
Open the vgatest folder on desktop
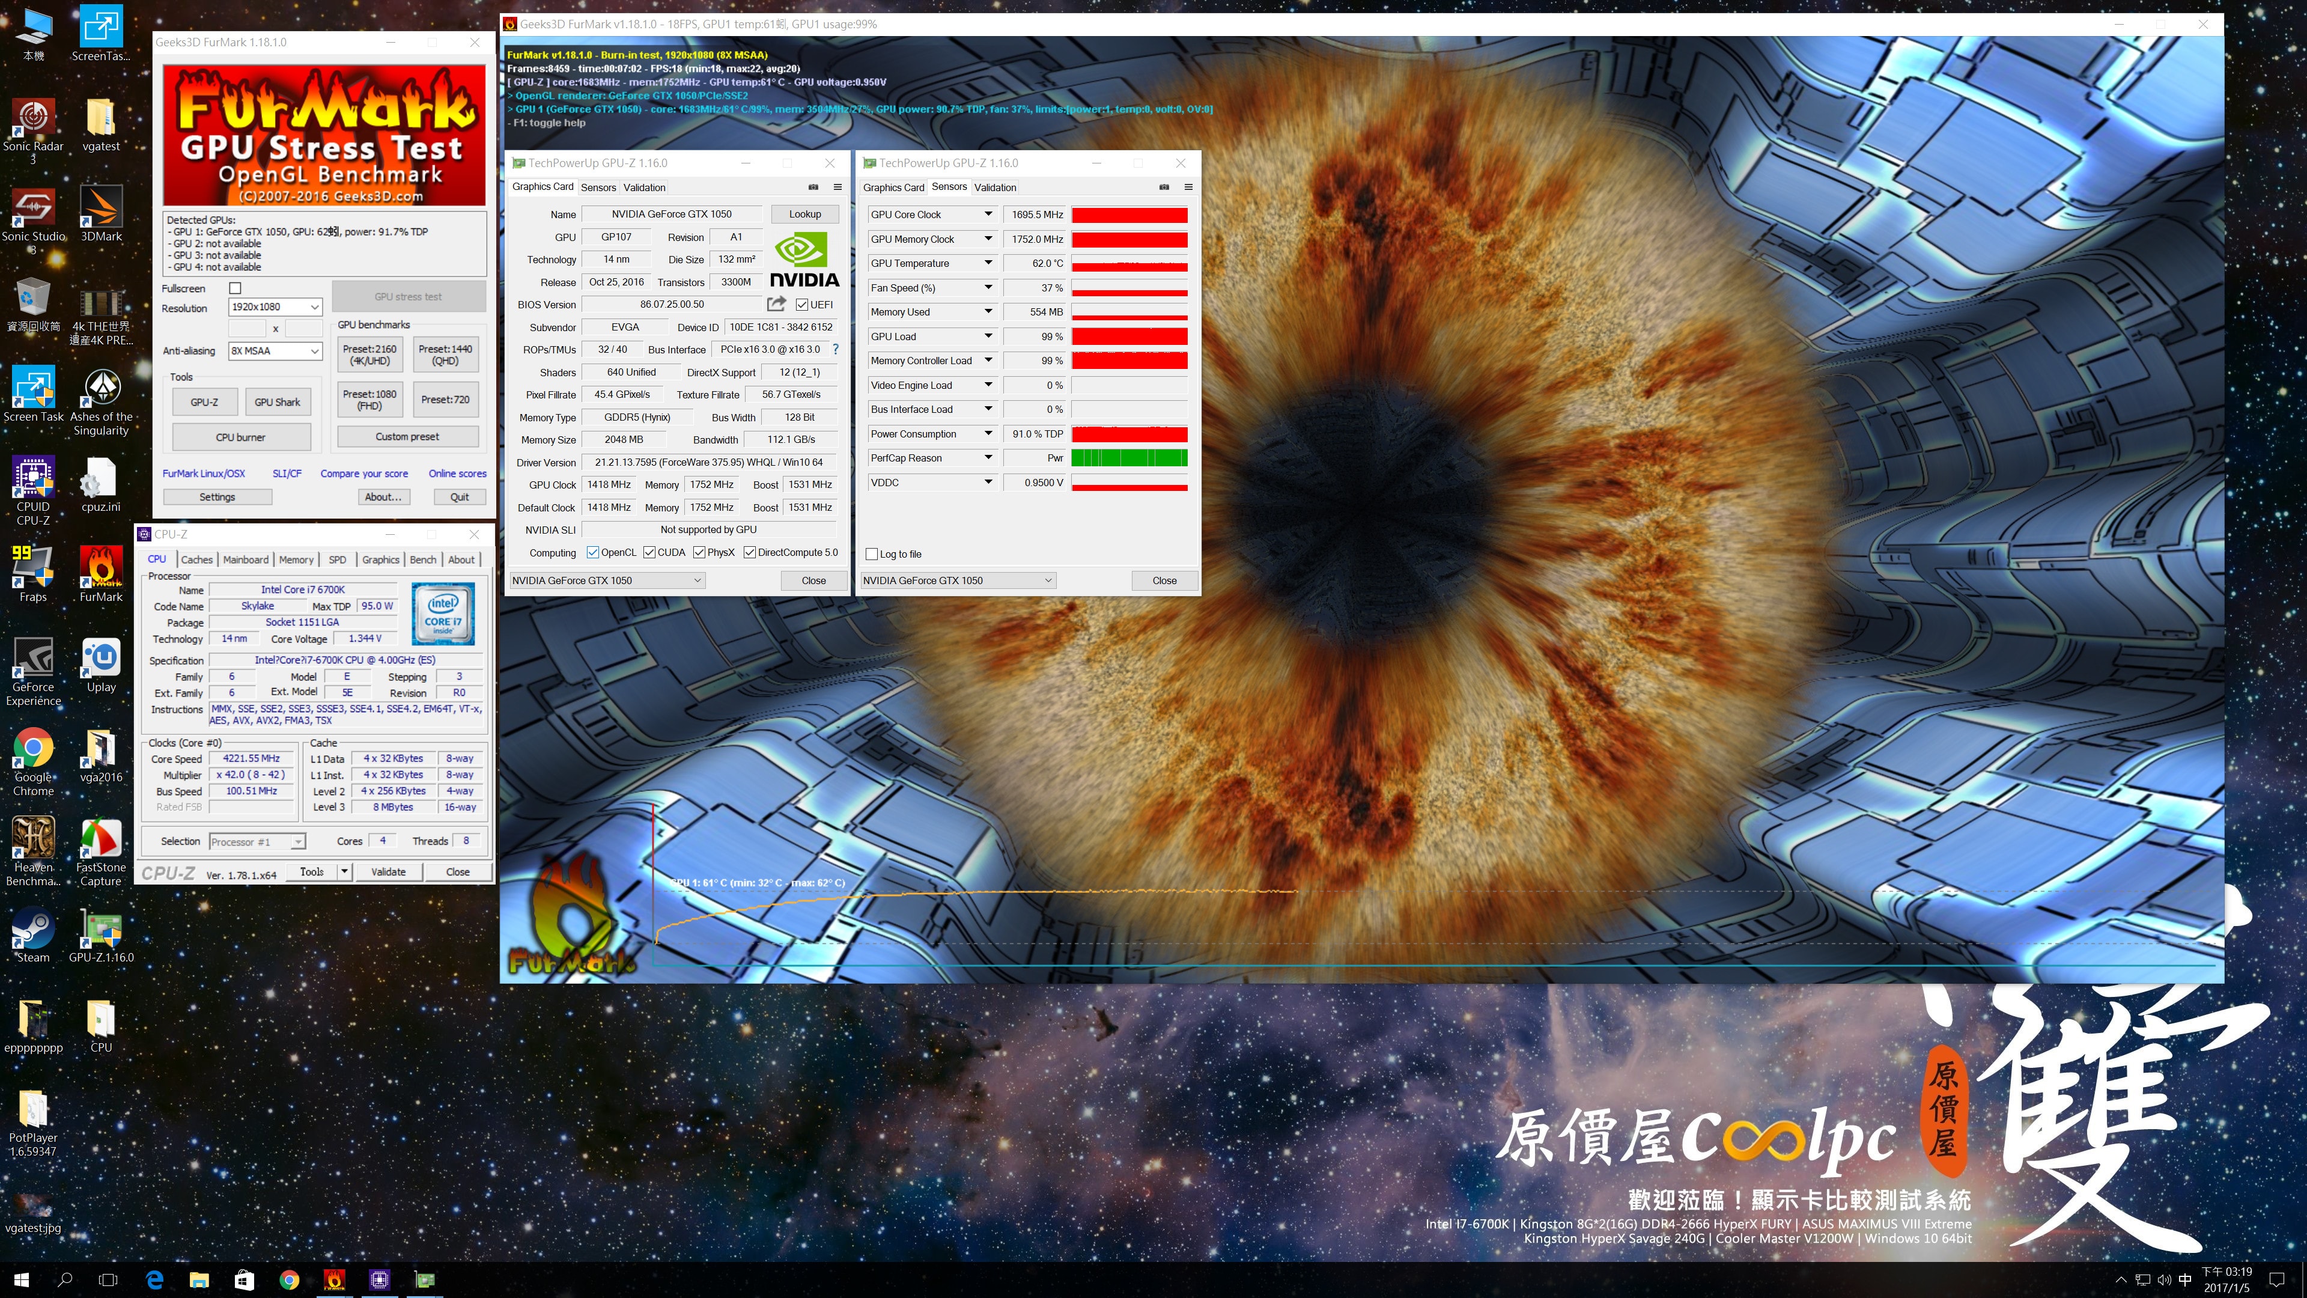pos(100,124)
